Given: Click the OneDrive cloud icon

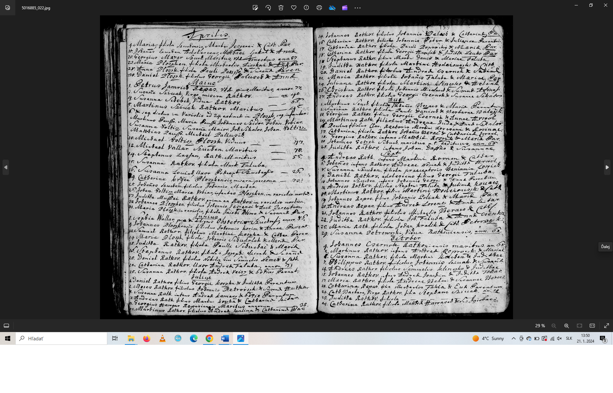Looking at the screenshot, I should (x=332, y=8).
